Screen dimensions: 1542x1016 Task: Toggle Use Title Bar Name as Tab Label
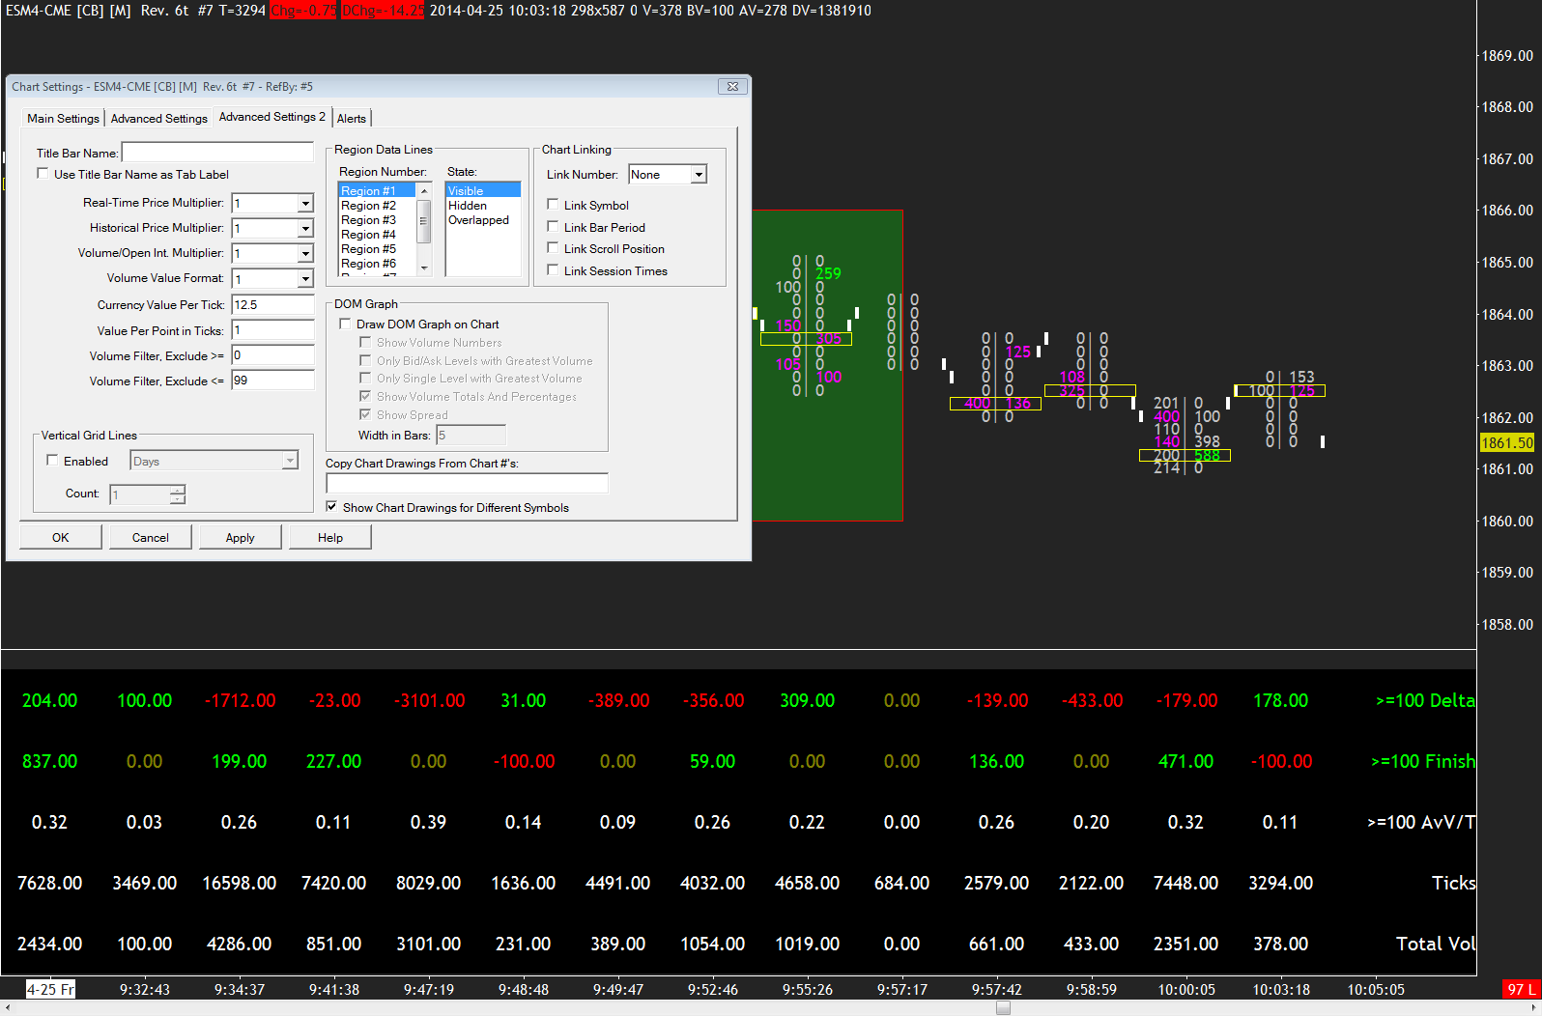click(43, 174)
